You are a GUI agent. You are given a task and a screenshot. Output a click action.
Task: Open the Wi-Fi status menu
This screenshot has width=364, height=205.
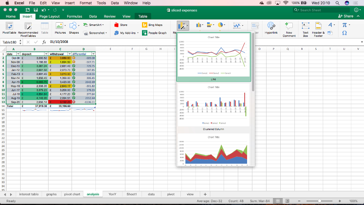286,3
